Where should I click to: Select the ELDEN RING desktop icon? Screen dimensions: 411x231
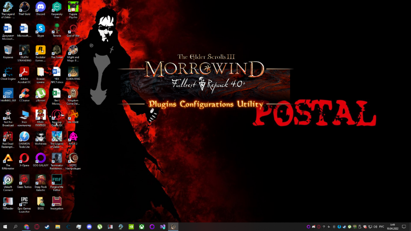(x=73, y=72)
